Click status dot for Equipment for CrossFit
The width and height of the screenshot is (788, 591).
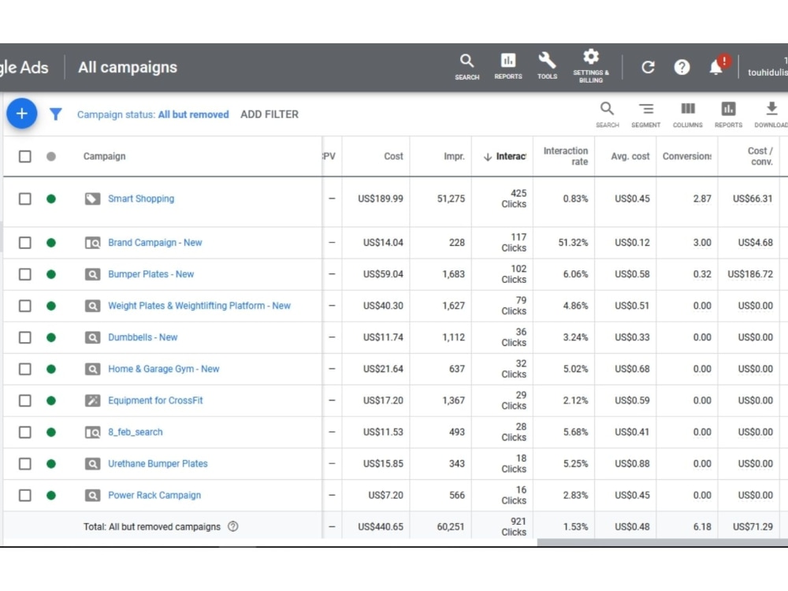50,400
